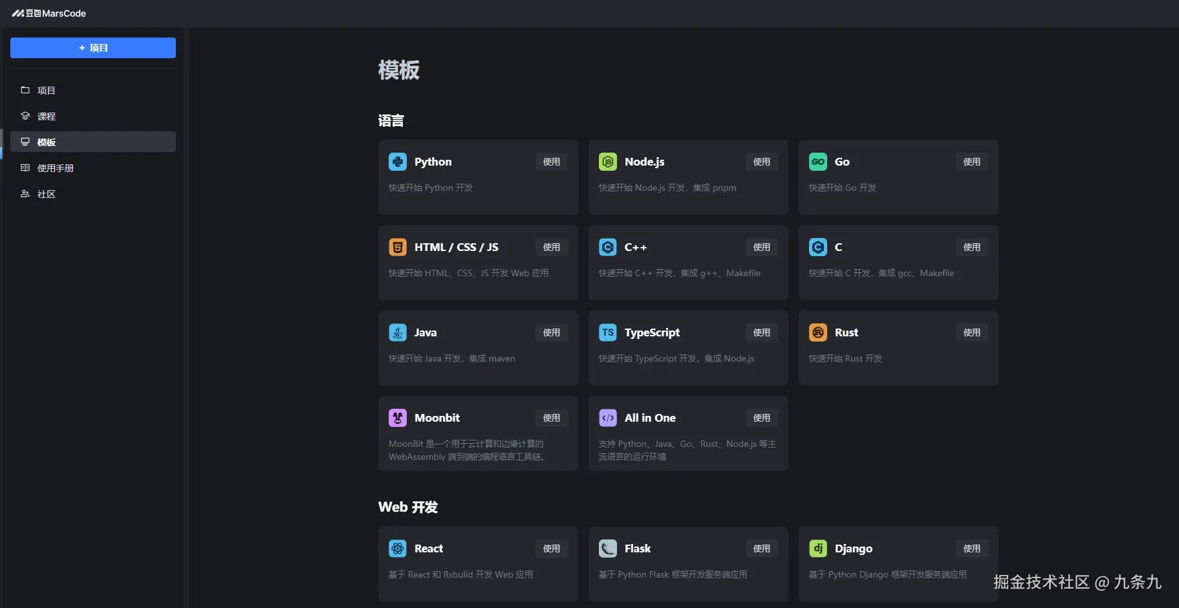Use the HTML / CSS / JS template

tap(552, 247)
